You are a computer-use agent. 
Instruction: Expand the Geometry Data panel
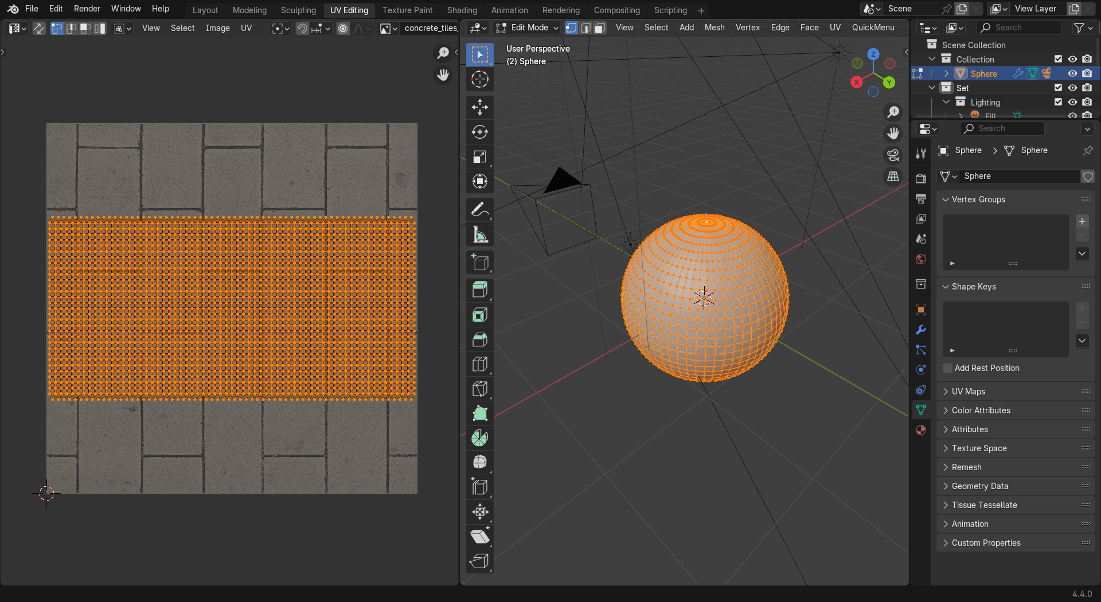tap(979, 486)
